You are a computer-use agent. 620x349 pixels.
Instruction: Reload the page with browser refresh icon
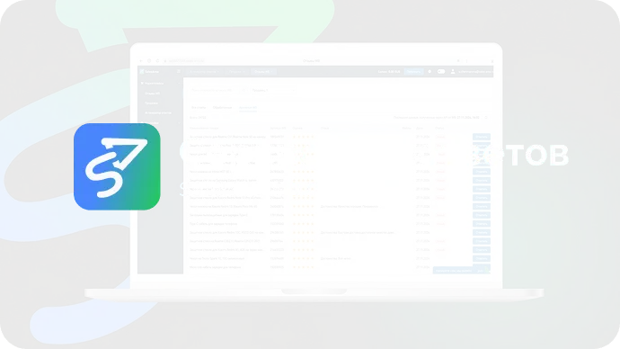coord(157,61)
